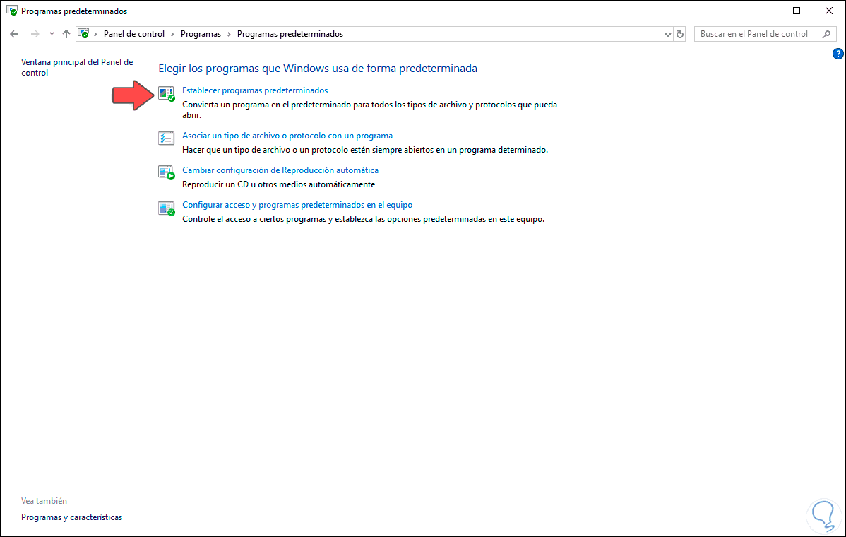The height and width of the screenshot is (537, 846).
Task: Click the heading Elegir los programas que Windows usa
Action: tap(318, 69)
